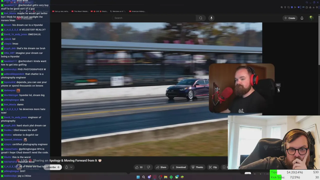Select the LIVE Sharing tab
Image resolution: width=320 pixels, height=180 pixels.
pyautogui.click(x=99, y=11)
